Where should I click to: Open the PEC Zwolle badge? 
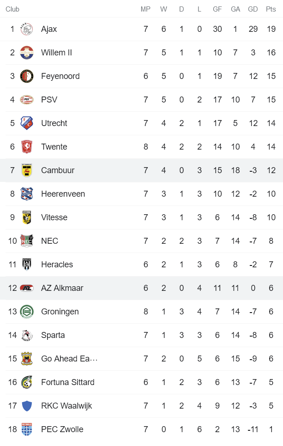coord(27,429)
